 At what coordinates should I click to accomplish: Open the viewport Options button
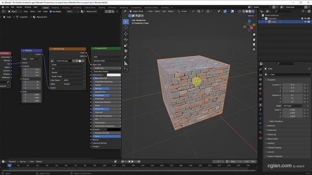pyautogui.click(x=252, y=16)
